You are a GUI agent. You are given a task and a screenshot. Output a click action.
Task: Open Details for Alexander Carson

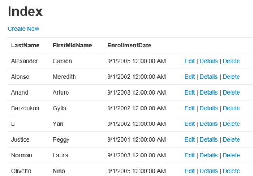click(209, 61)
